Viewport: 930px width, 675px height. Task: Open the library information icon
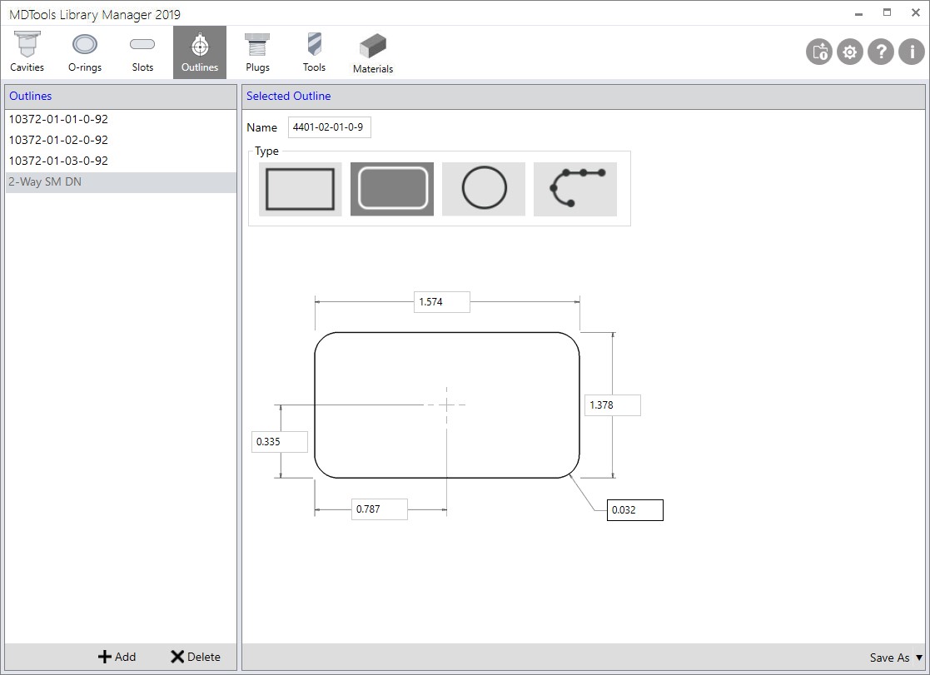click(818, 52)
